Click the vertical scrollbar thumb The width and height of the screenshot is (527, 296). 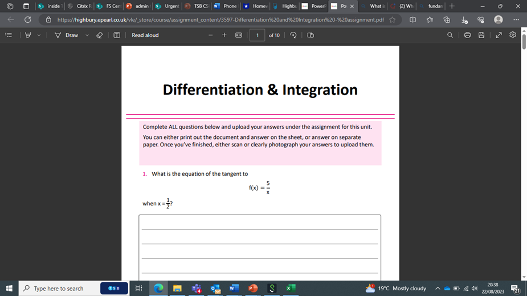pyautogui.click(x=524, y=42)
